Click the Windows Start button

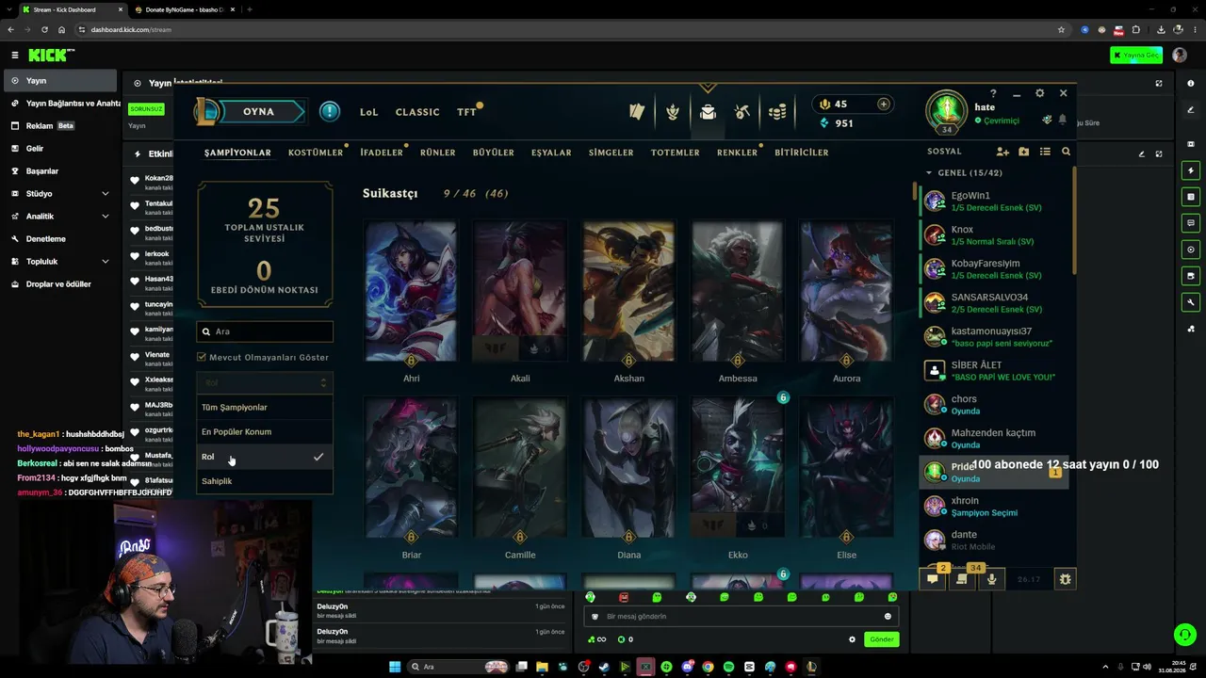395,667
